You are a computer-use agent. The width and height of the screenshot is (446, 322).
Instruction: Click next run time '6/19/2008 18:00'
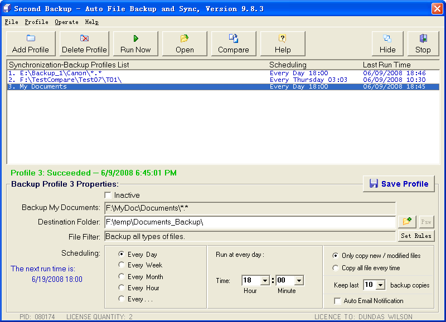[x=57, y=279]
